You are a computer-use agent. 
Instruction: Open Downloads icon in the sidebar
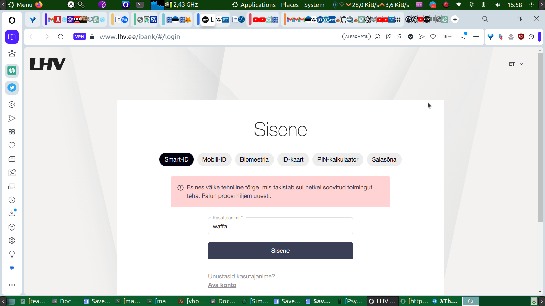pos(12,213)
